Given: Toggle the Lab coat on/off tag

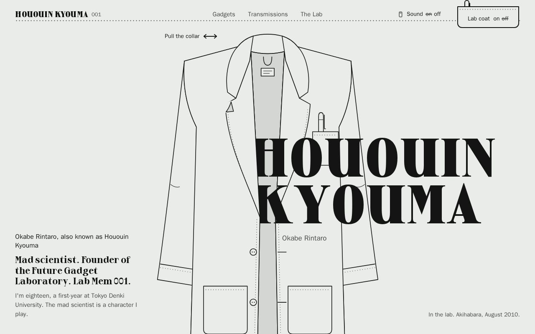Looking at the screenshot, I should [x=488, y=17].
